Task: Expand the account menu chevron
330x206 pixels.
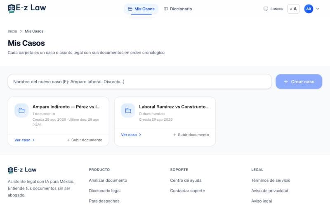Action: click(318, 9)
